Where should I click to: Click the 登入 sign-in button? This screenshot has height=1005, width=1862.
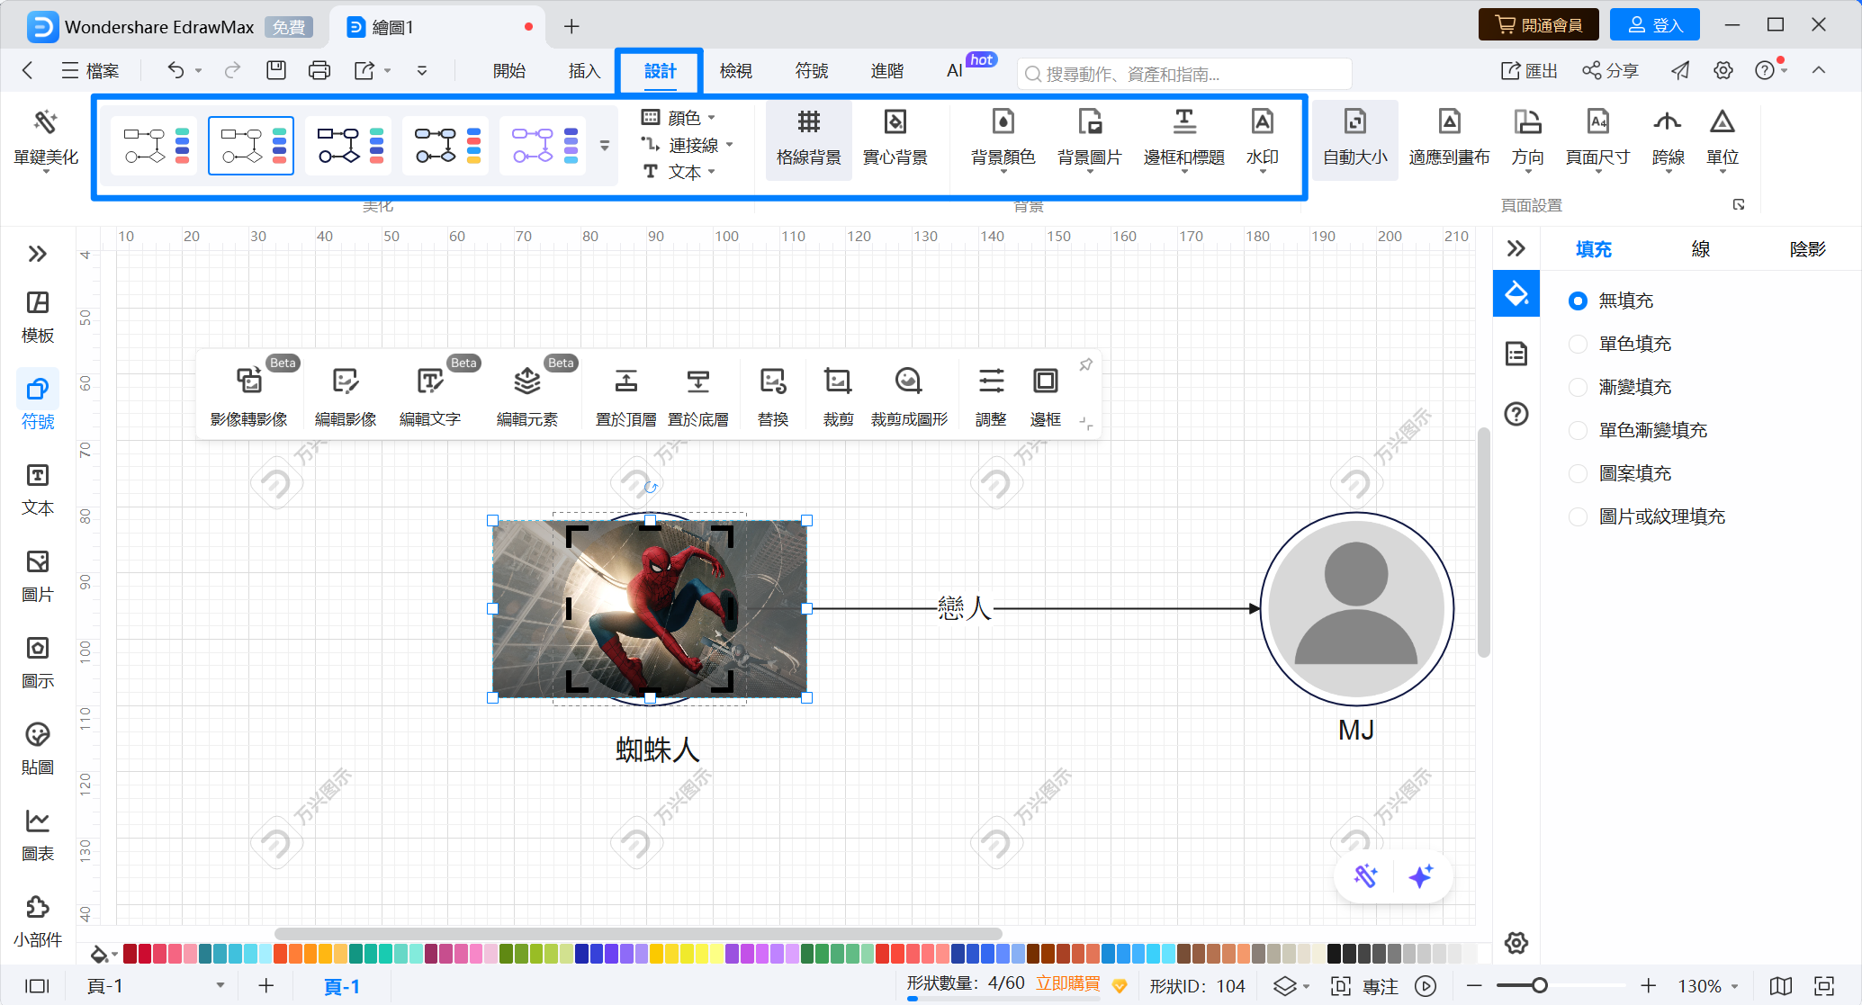[x=1654, y=25]
